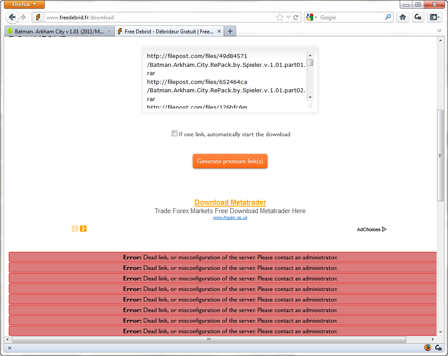Screen dimensions: 448x356
Task: Select the Free Debrid tab
Action: [x=169, y=32]
